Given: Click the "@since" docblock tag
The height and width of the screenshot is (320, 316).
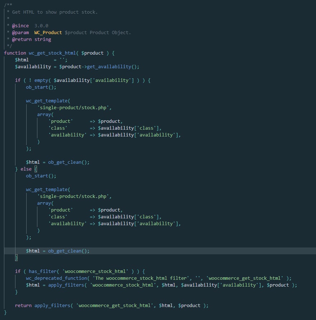Looking at the screenshot, I should click(20, 26).
